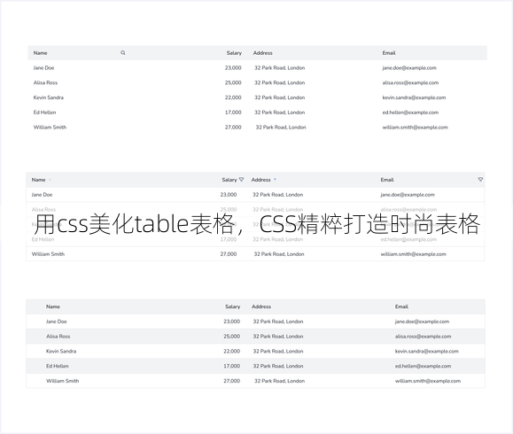Select salary 25,000 in top table
This screenshot has width=513, height=434.
233,82
